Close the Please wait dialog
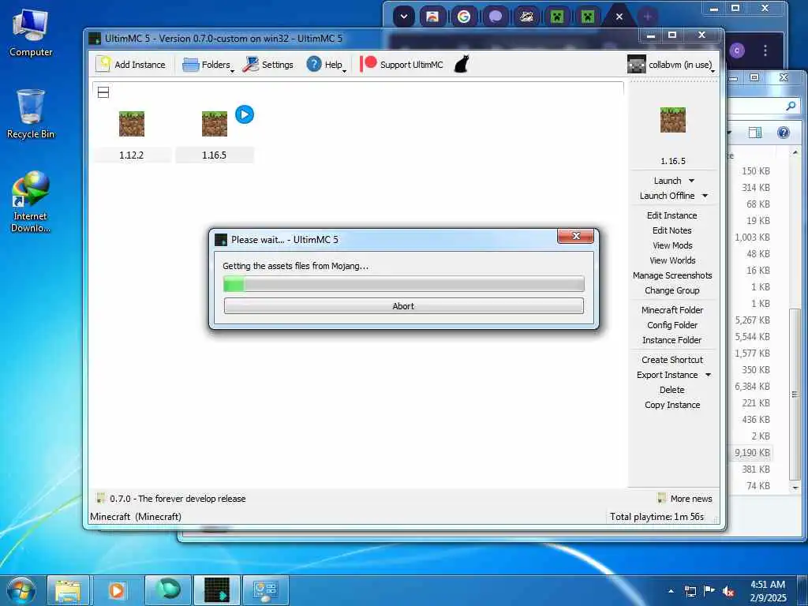The height and width of the screenshot is (606, 808). [x=575, y=236]
